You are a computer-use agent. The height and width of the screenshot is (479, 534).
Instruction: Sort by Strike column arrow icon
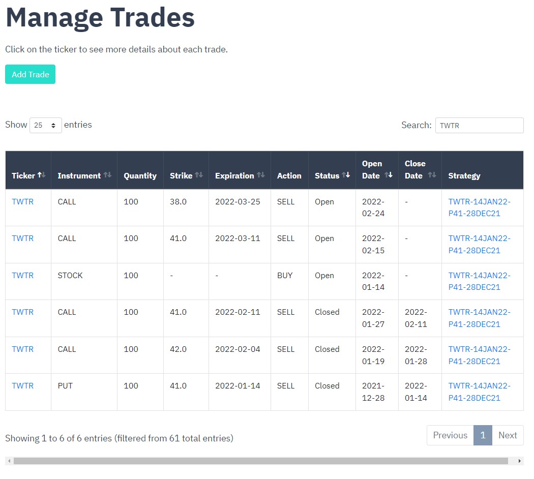tap(199, 175)
